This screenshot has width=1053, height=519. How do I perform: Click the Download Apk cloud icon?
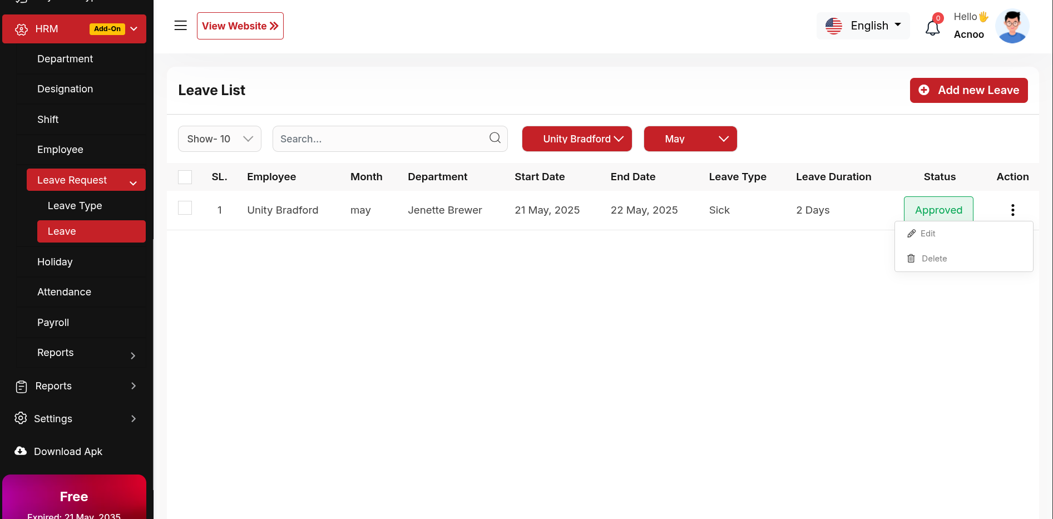21,451
